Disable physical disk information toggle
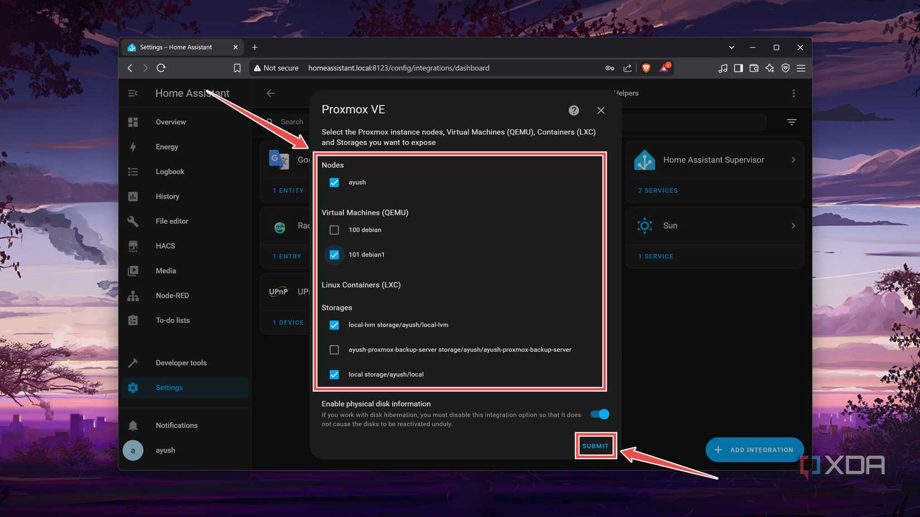This screenshot has height=517, width=920. 600,414
